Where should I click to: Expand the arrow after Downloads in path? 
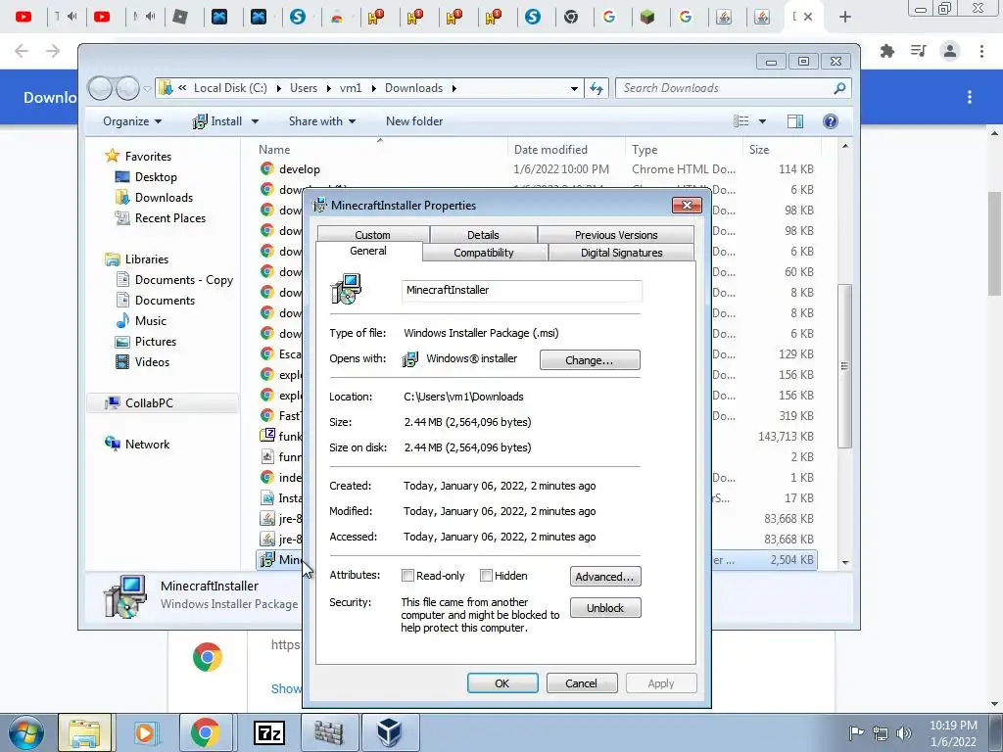click(x=454, y=88)
